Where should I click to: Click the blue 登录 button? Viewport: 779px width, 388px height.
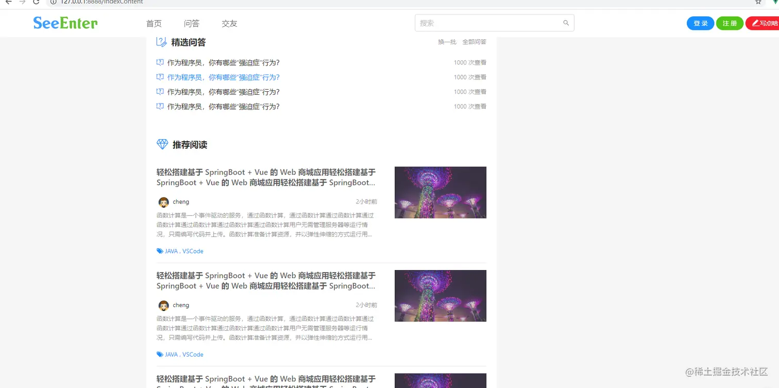(700, 23)
